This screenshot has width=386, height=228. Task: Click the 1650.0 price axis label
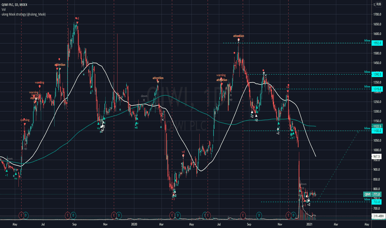pyautogui.click(x=377, y=24)
